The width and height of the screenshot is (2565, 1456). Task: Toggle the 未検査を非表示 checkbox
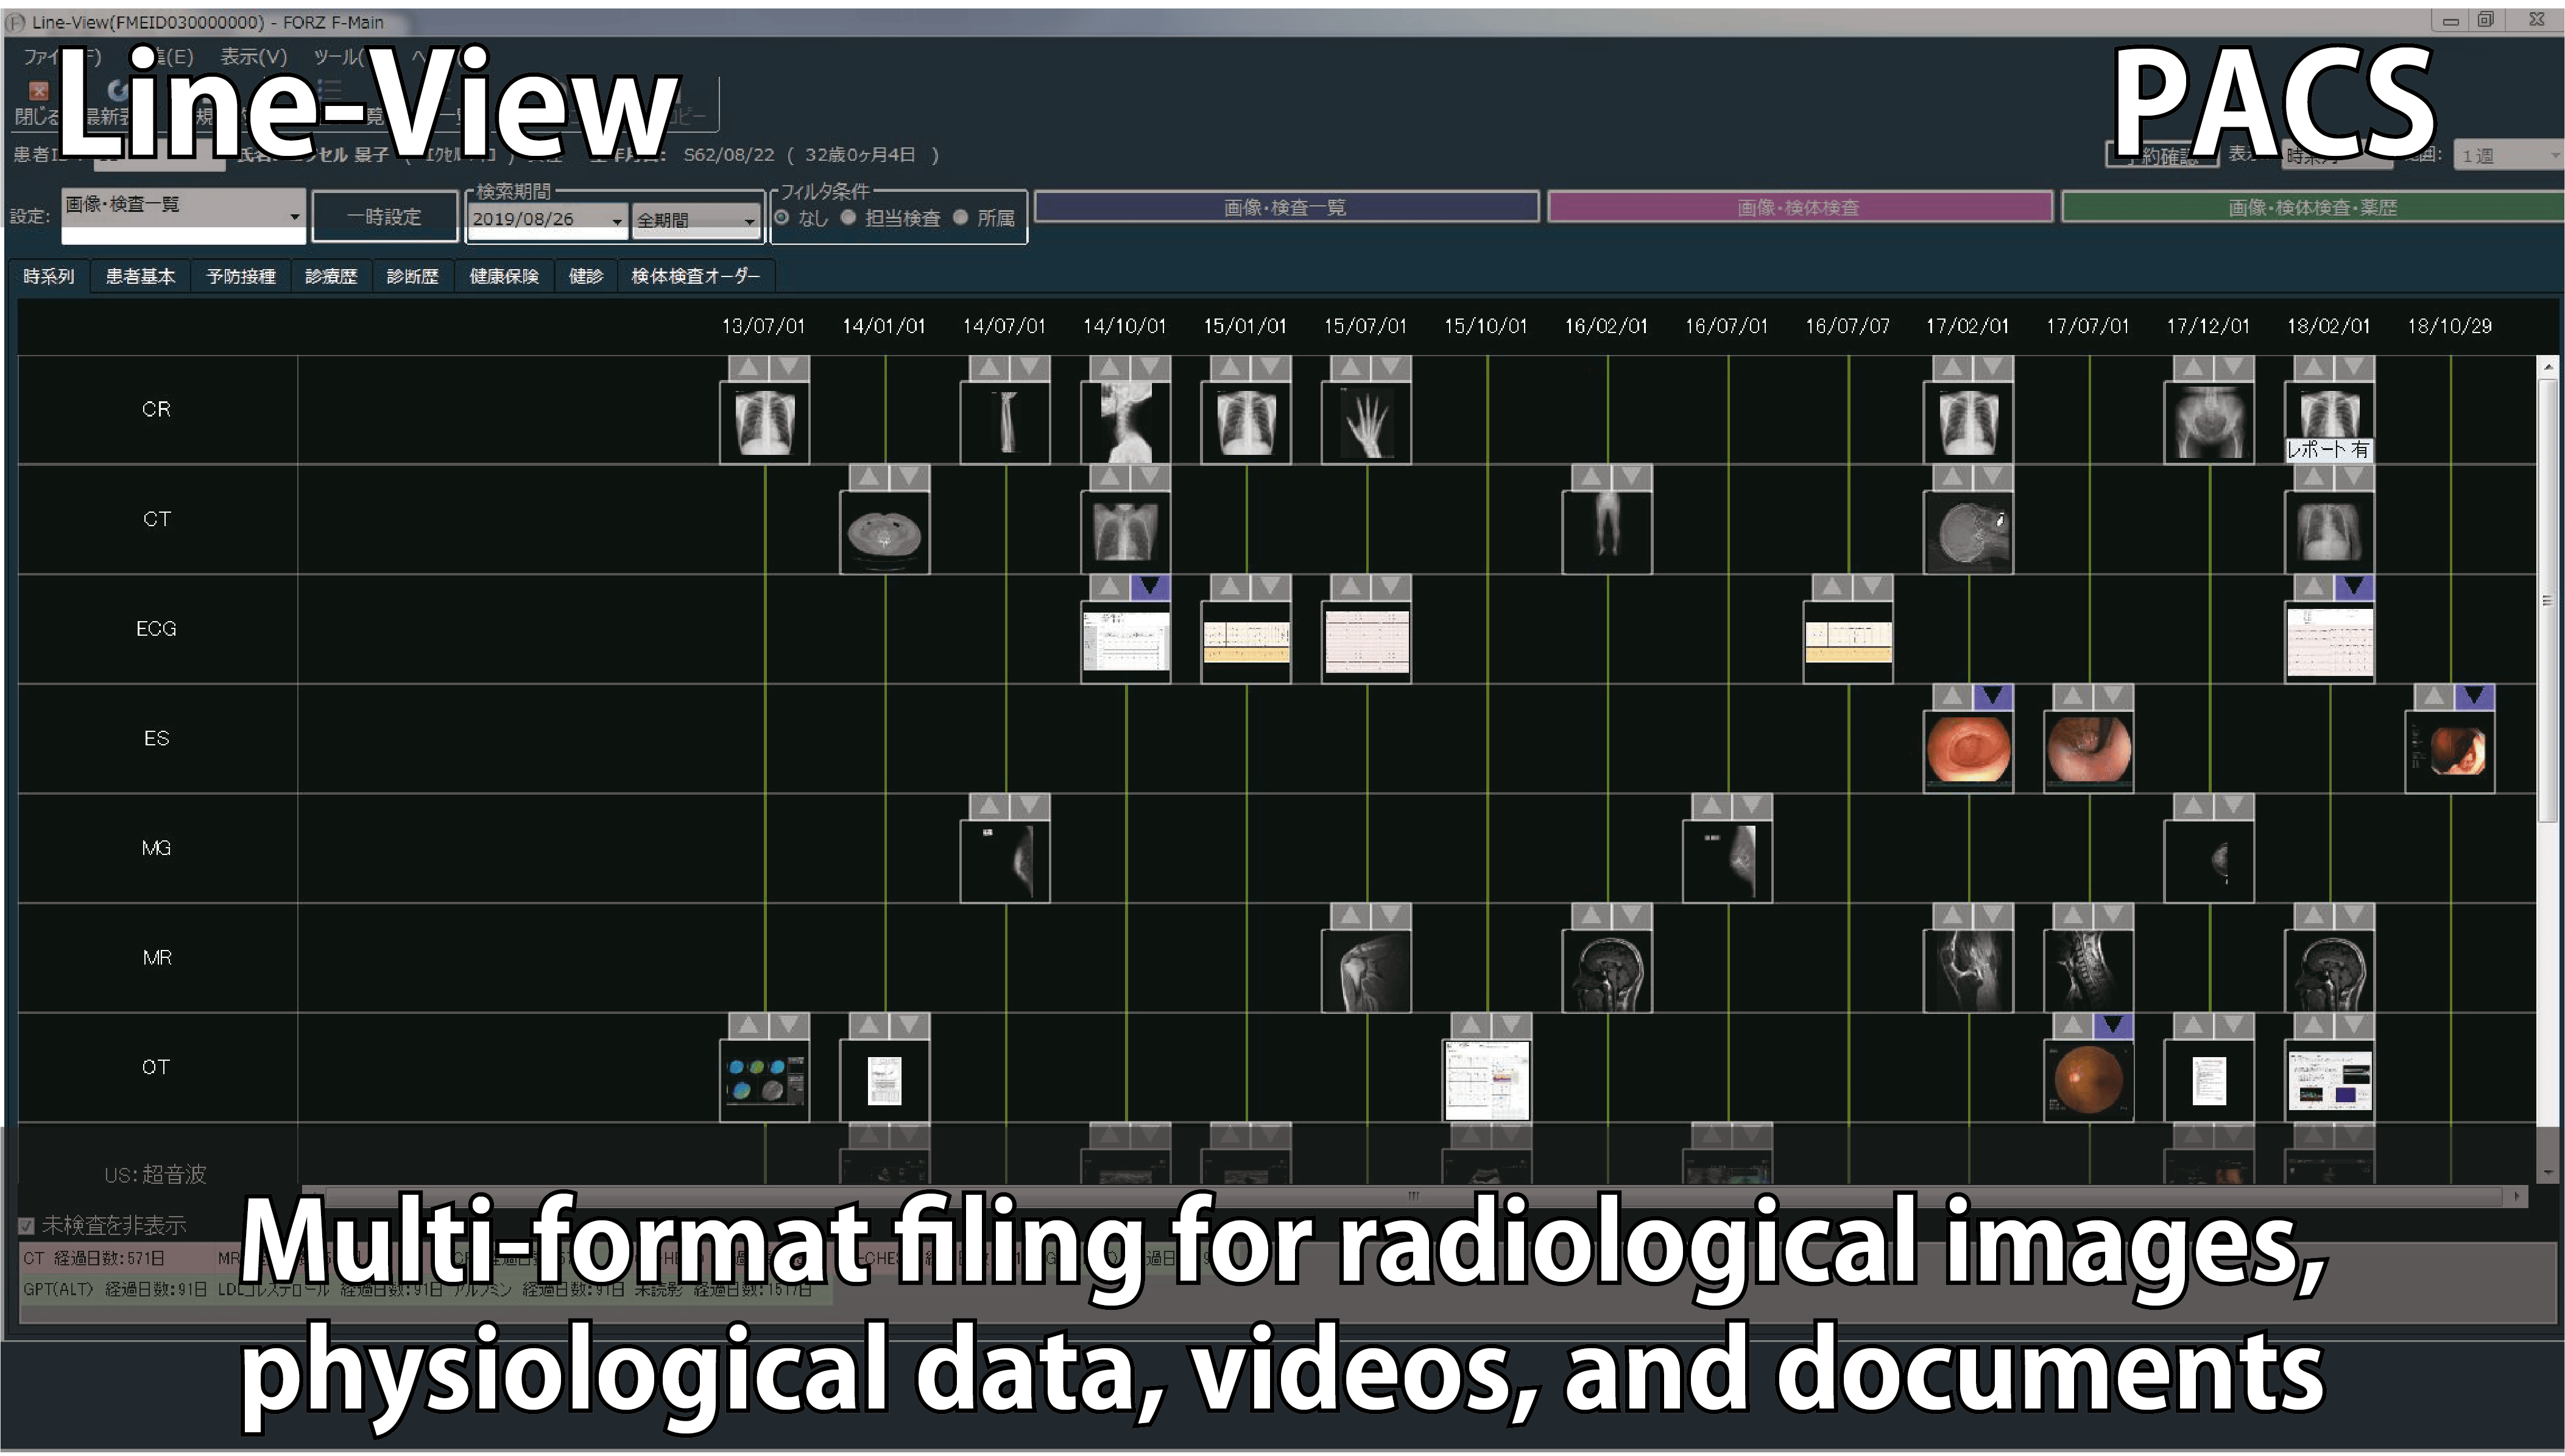click(x=27, y=1225)
